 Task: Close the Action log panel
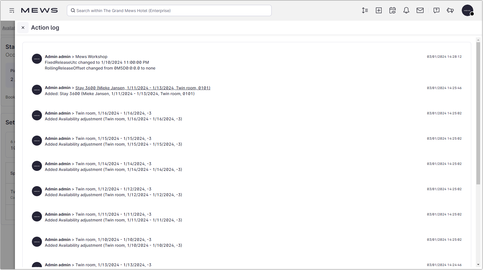click(23, 27)
